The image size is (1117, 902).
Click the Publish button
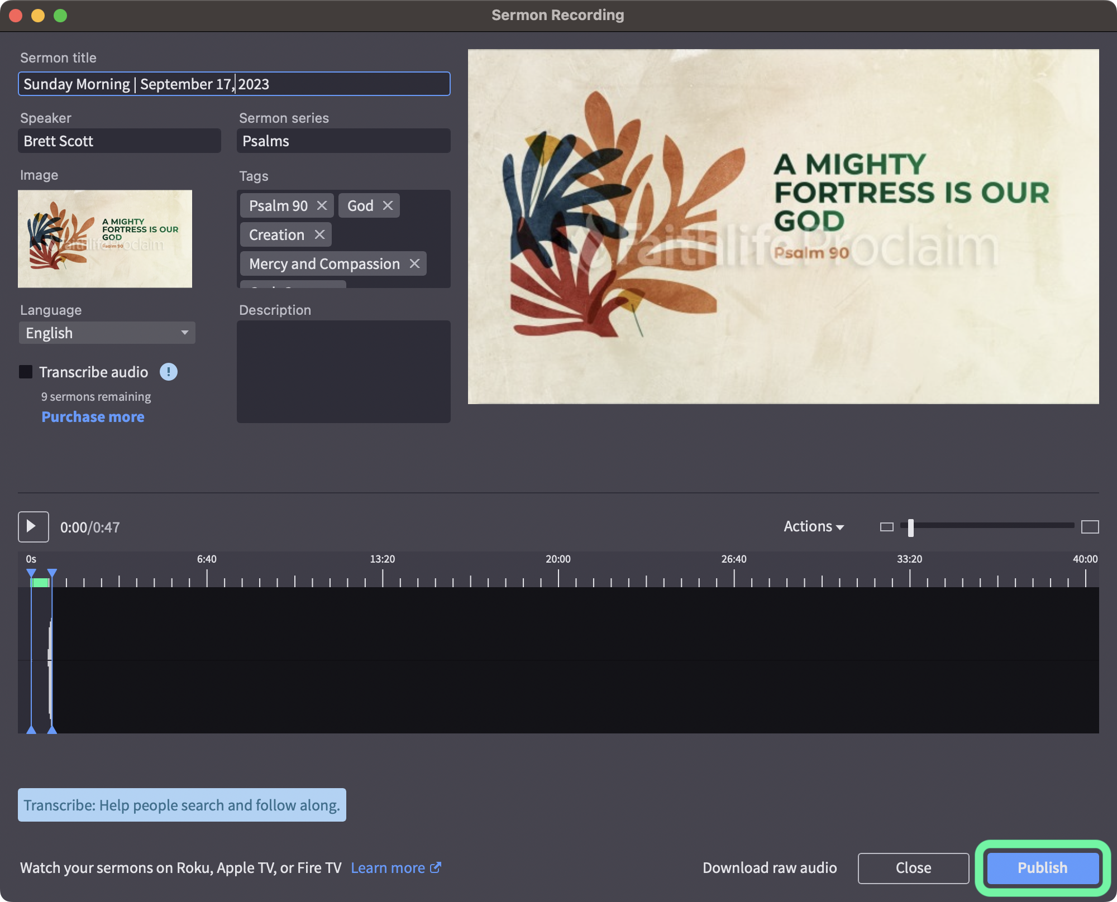1042,867
